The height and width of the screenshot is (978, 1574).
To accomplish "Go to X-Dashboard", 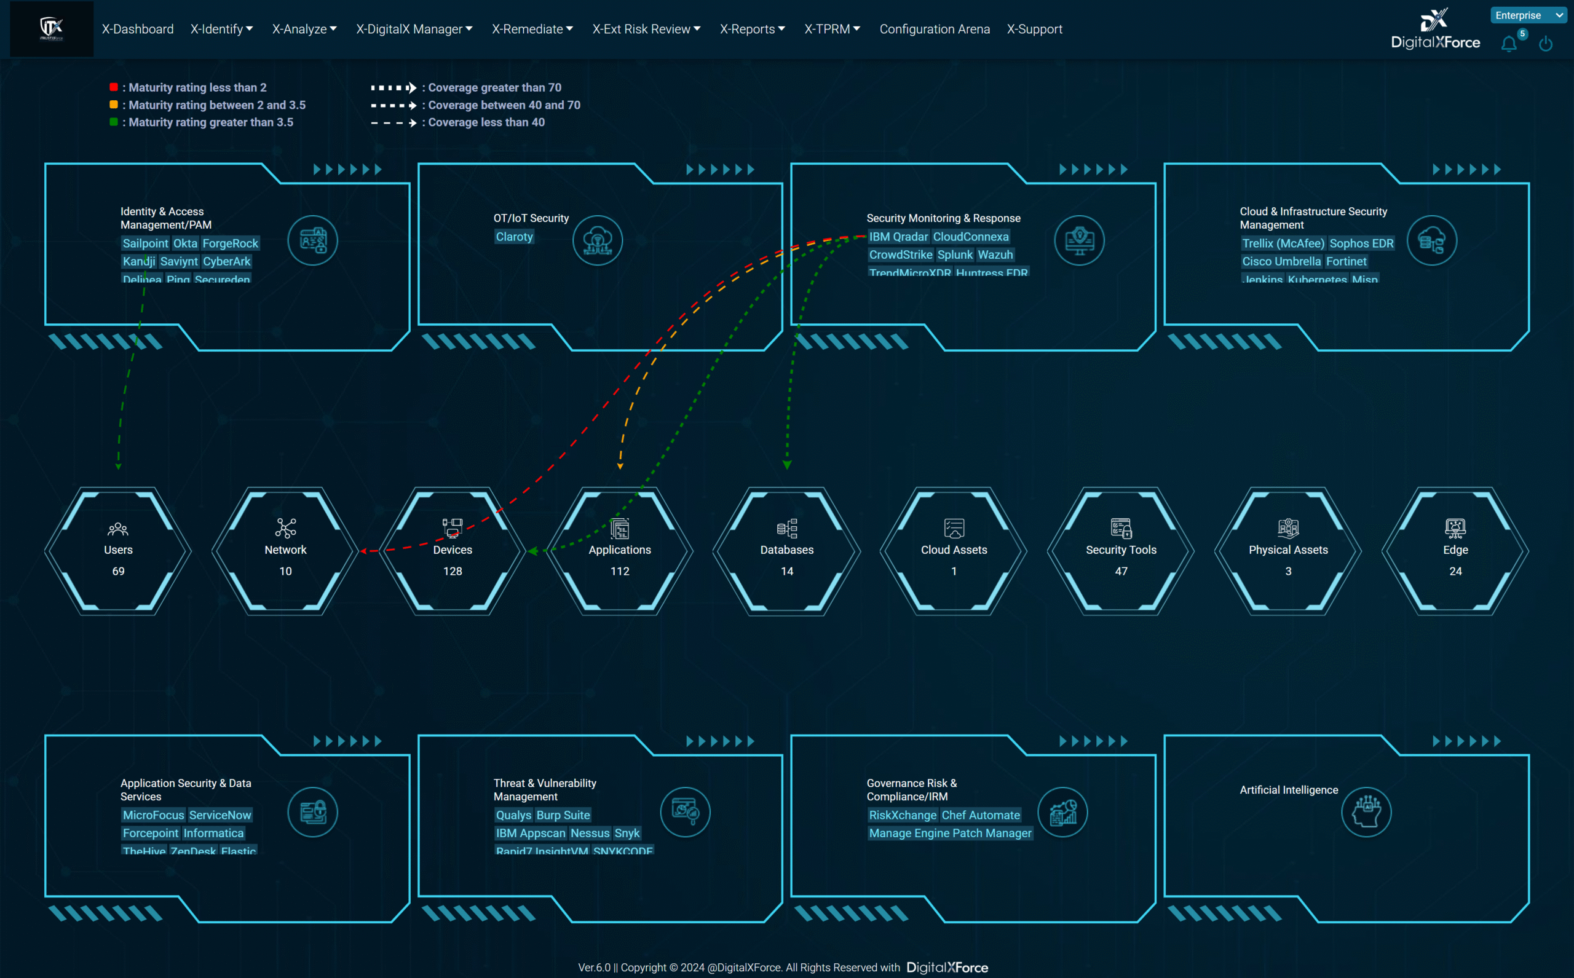I will (x=138, y=29).
